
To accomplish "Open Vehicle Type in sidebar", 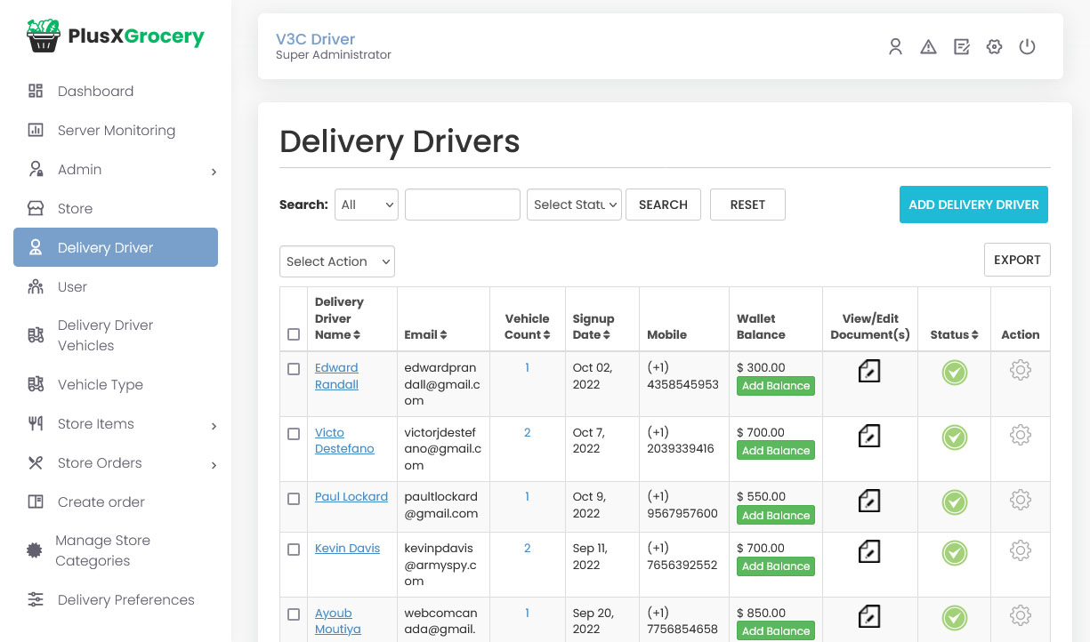I will tap(116, 384).
